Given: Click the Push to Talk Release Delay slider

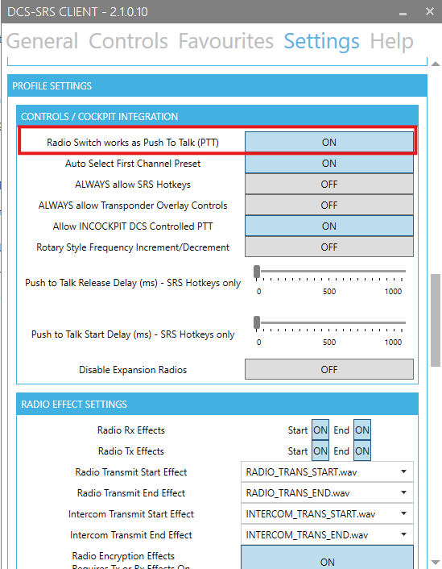Looking at the screenshot, I should (x=329, y=272).
